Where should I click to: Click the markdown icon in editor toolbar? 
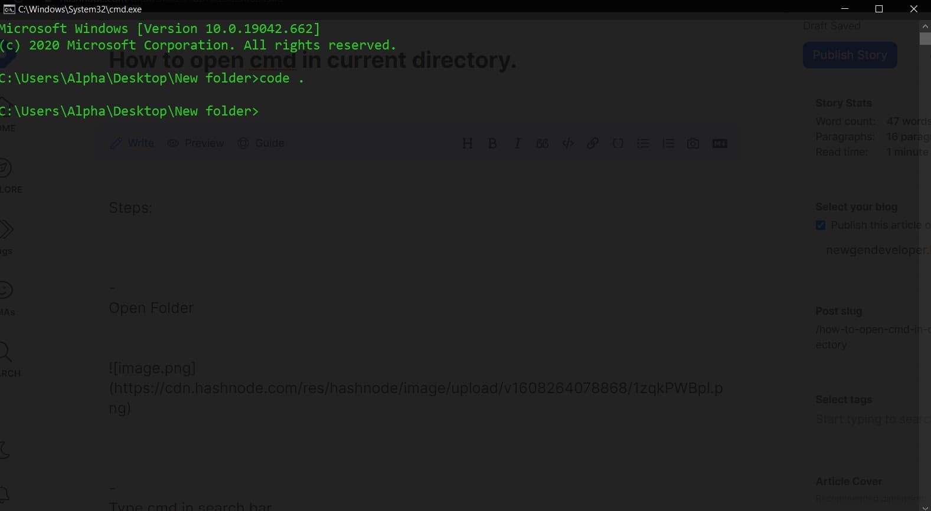coord(720,143)
